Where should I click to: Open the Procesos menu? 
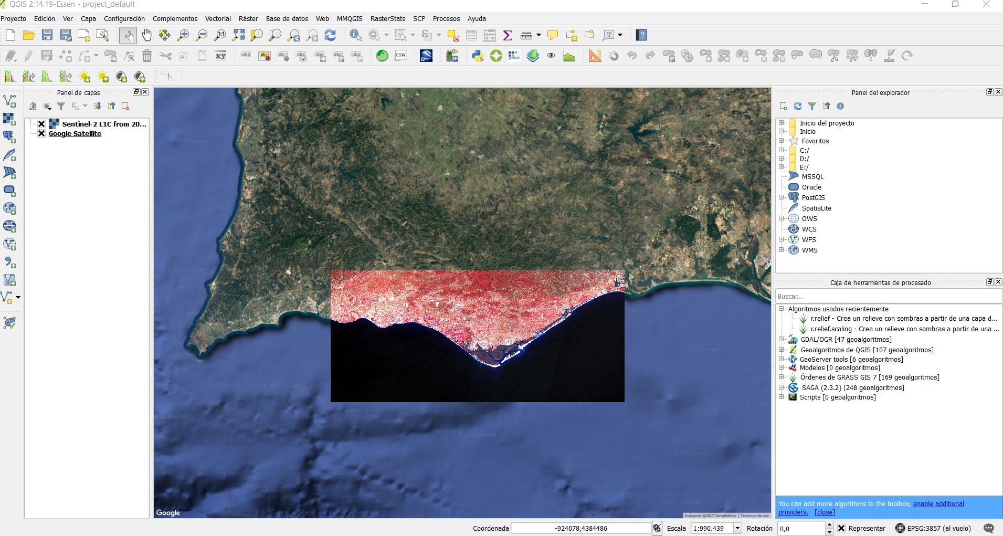[x=446, y=18]
